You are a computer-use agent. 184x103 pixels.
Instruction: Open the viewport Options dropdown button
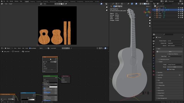pos(148,6)
